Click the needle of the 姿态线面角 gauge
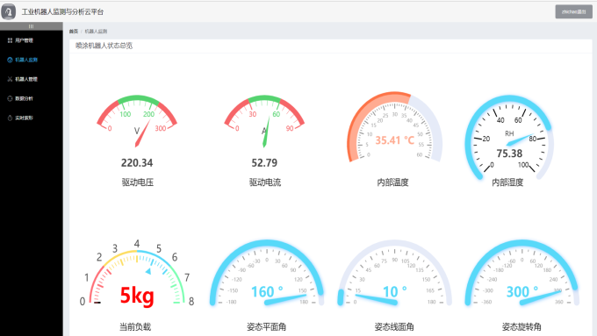This screenshot has height=336, width=597. 376,299
